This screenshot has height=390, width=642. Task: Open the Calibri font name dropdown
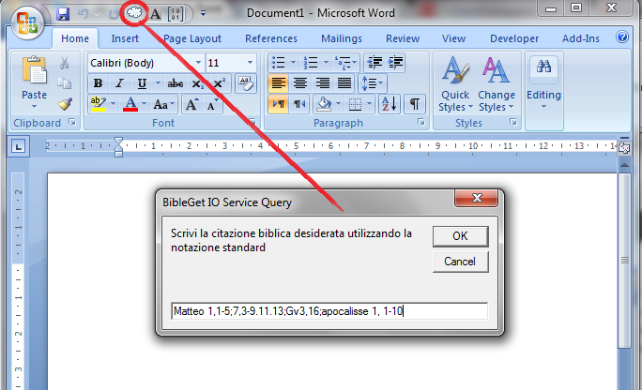click(198, 63)
